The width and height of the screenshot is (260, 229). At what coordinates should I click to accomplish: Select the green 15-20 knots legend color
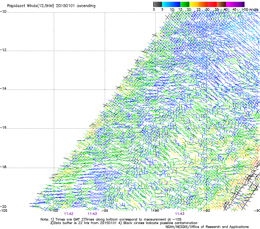tap(185, 4)
